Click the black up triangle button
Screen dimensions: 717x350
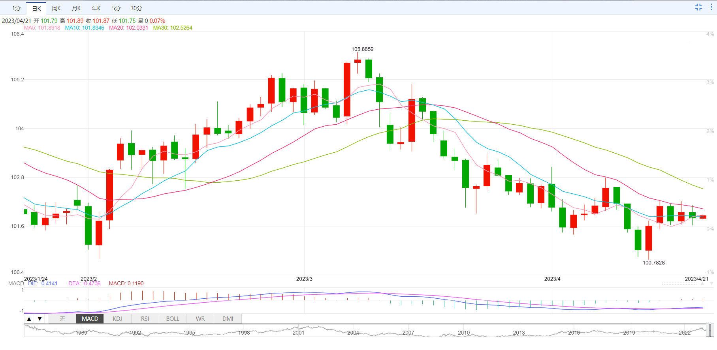click(x=29, y=319)
